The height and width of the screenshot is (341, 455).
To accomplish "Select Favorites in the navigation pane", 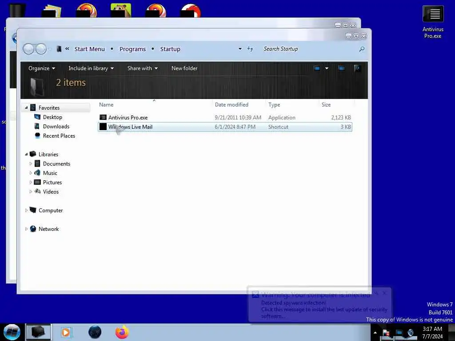I will 49,107.
